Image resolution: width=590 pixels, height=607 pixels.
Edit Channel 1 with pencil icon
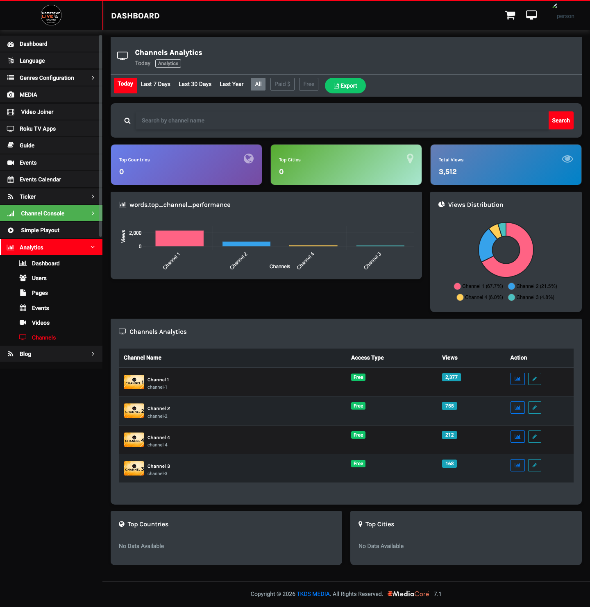pyautogui.click(x=535, y=379)
